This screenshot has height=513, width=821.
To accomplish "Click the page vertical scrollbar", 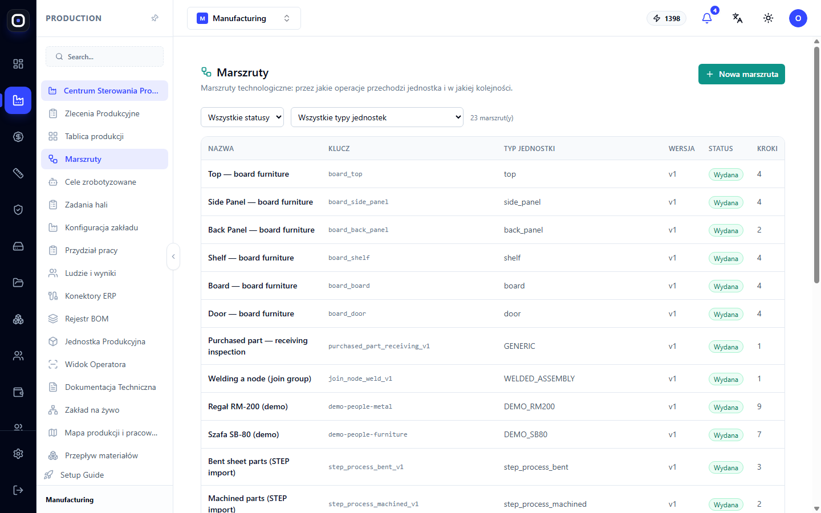I will (816, 165).
